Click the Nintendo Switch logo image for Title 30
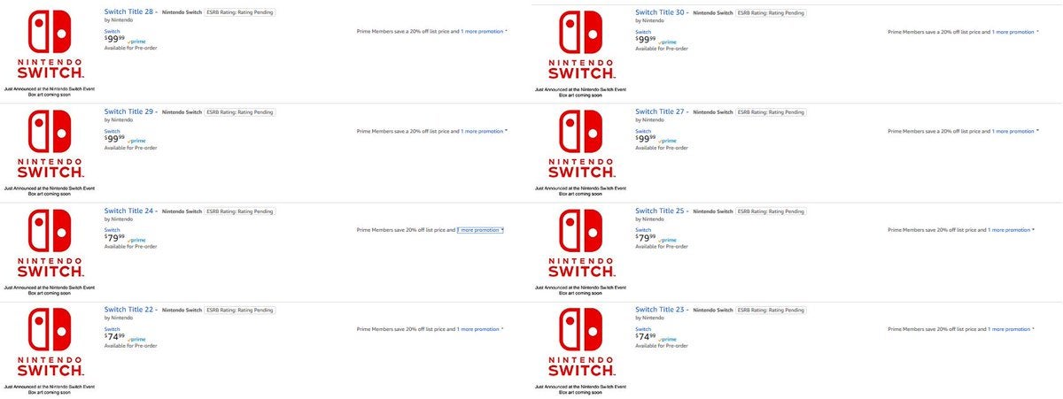This screenshot has width=1063, height=399. [582, 46]
